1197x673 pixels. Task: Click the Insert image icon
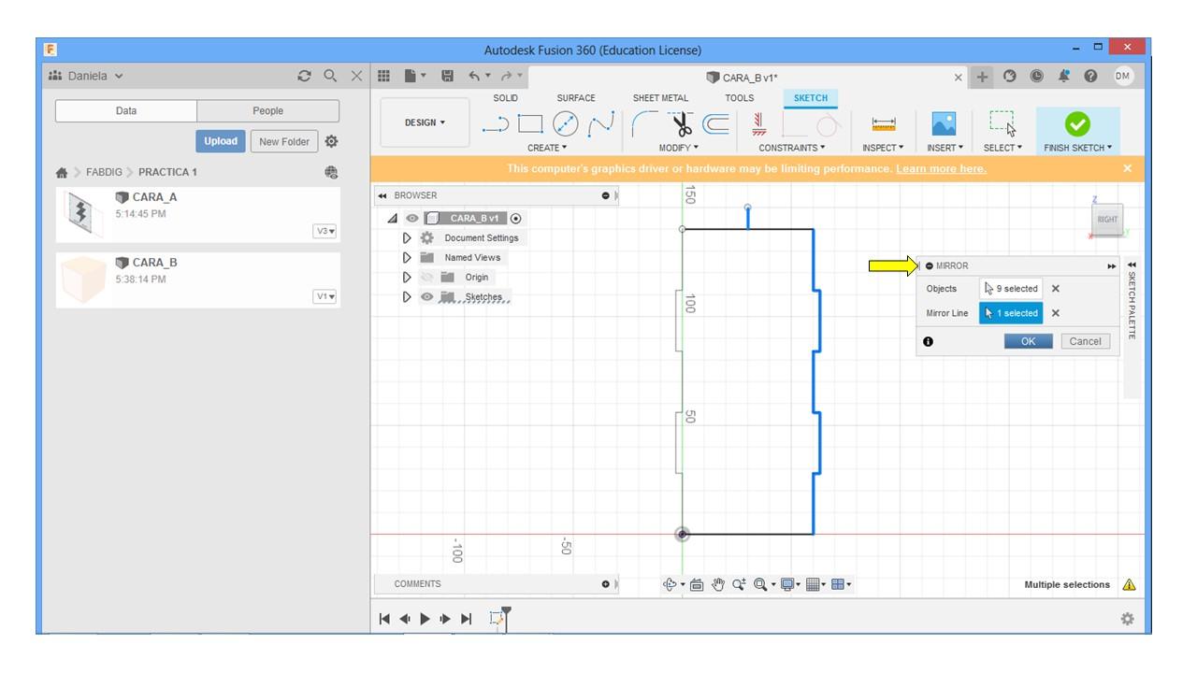click(x=944, y=123)
